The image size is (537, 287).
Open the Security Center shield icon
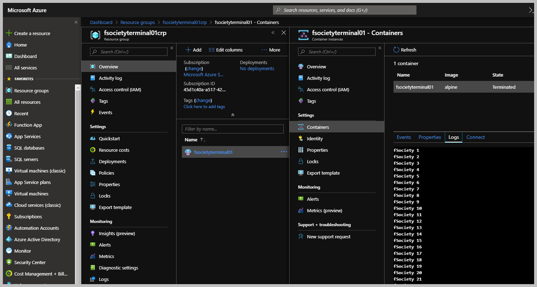tap(9, 262)
